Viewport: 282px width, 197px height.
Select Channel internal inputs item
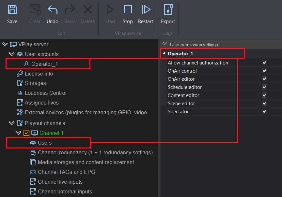tap(65, 191)
